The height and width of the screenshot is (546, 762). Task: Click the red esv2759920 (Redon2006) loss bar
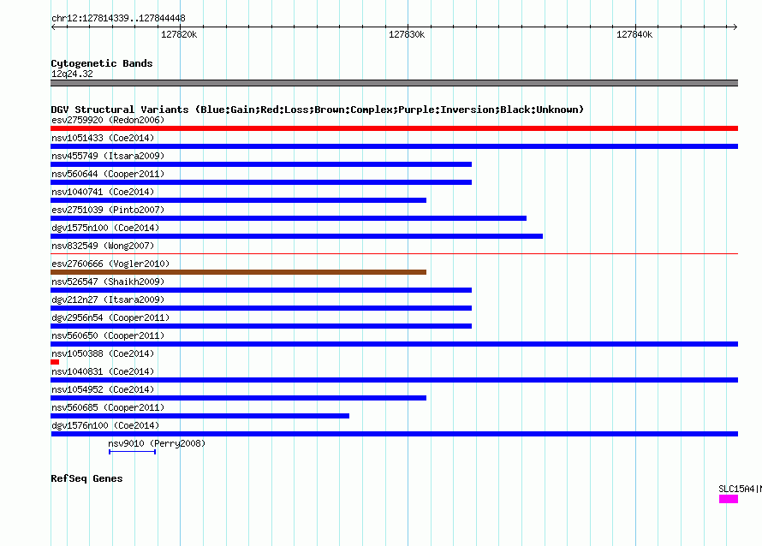pyautogui.click(x=394, y=128)
